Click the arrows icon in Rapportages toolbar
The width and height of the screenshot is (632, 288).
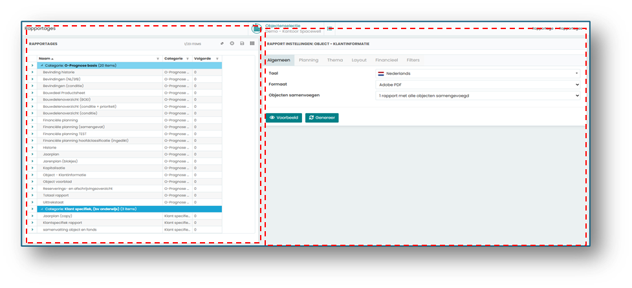click(x=222, y=43)
